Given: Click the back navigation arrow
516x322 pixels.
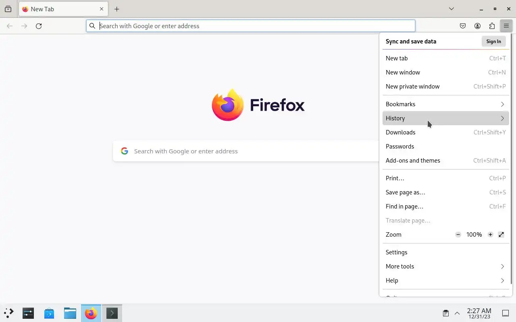Looking at the screenshot, I should (x=10, y=26).
